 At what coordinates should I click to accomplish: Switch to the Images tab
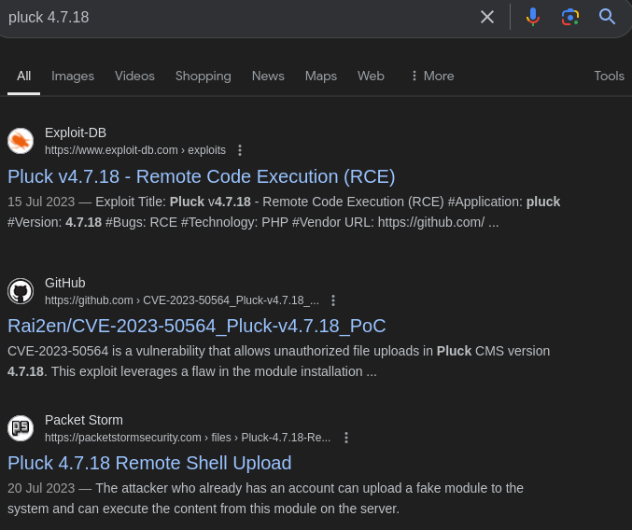tap(73, 76)
